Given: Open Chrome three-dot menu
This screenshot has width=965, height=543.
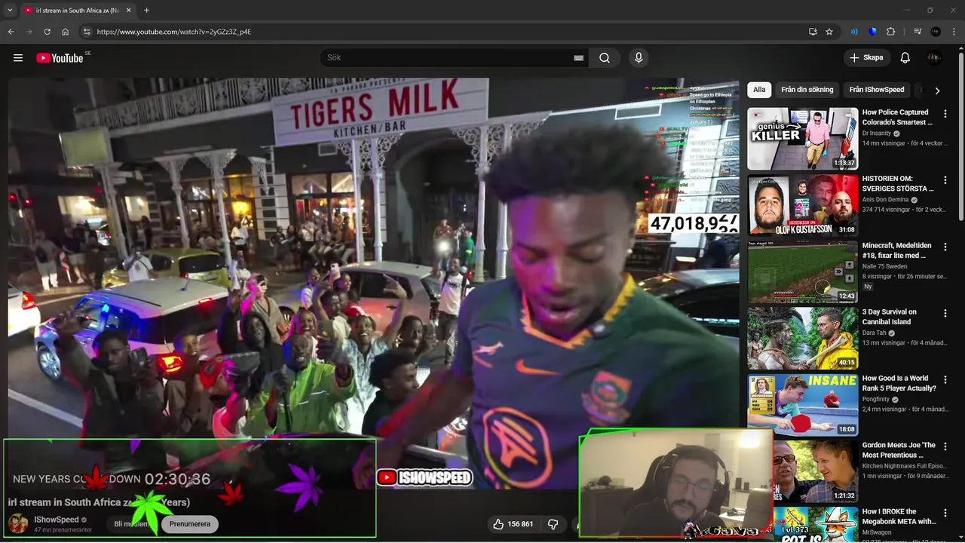Looking at the screenshot, I should [954, 32].
